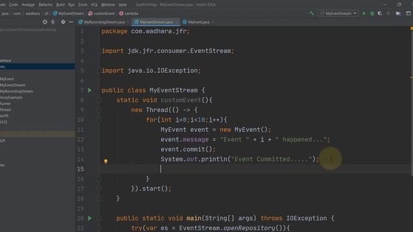Select MyEvent in the project tree

7,79
